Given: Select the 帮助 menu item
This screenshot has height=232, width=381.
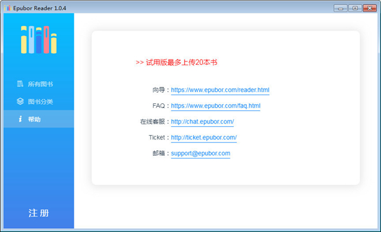Looking at the screenshot, I should pos(39,119).
